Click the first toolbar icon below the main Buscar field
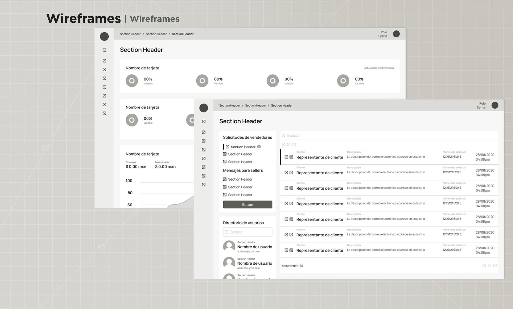 (x=283, y=145)
